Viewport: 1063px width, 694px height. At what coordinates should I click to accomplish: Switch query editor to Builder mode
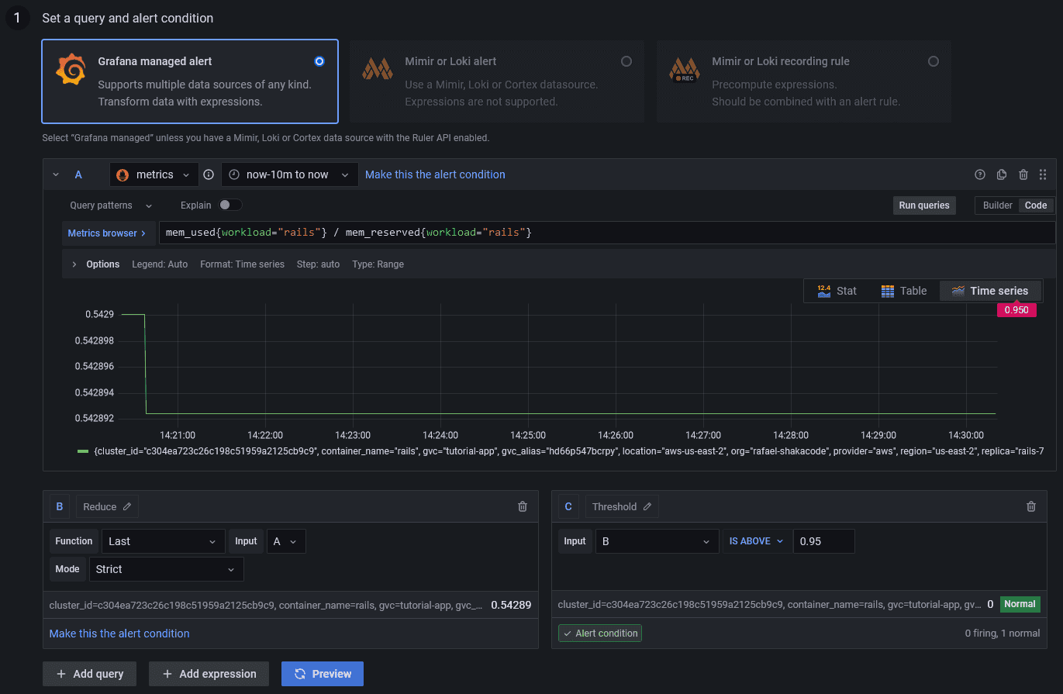point(997,205)
